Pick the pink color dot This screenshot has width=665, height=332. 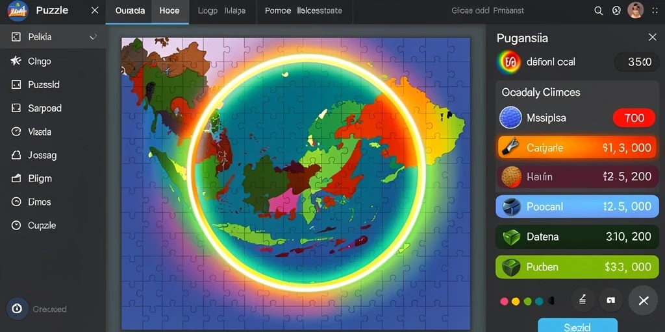click(x=504, y=301)
